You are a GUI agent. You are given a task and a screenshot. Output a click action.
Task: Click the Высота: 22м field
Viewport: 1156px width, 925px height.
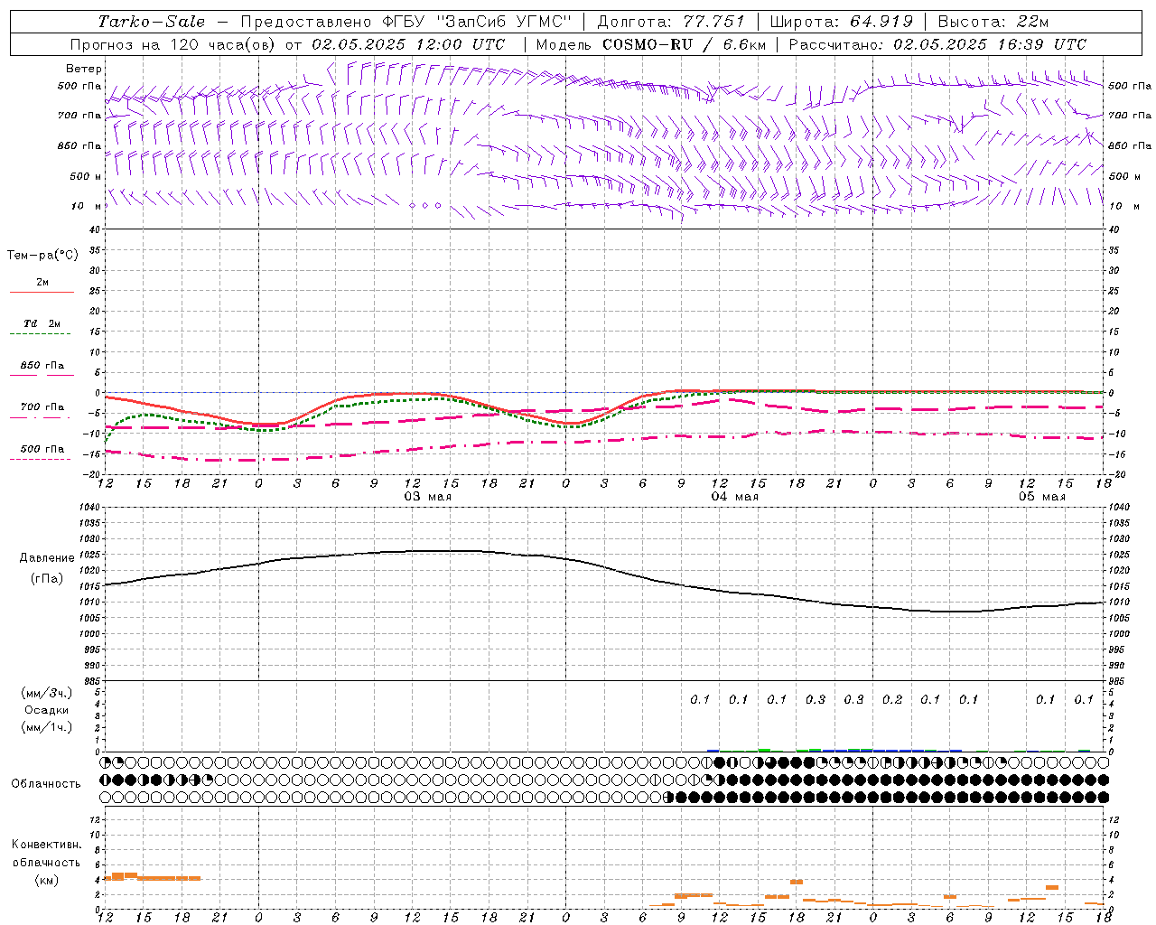click(x=993, y=22)
